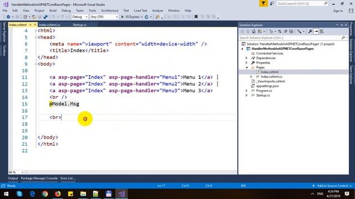
Task: Open the IIS Express target dropdown arrow
Action: point(142,17)
